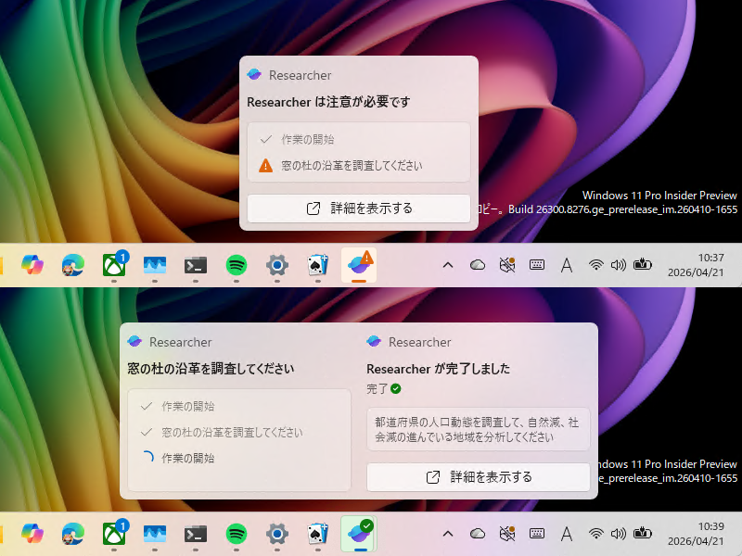The height and width of the screenshot is (556, 742).
Task: Click warning item 窓の杜の沿革を調査してください
Action: (x=352, y=166)
